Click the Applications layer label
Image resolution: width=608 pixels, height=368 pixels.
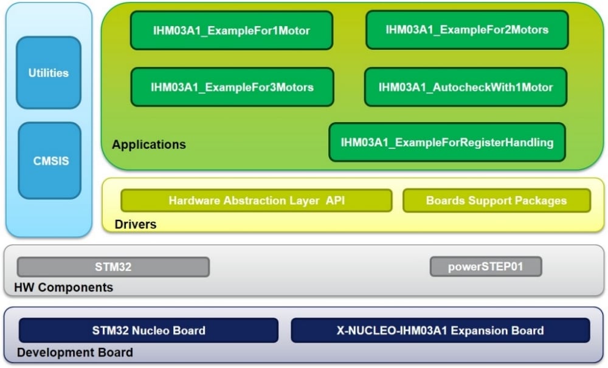148,145
